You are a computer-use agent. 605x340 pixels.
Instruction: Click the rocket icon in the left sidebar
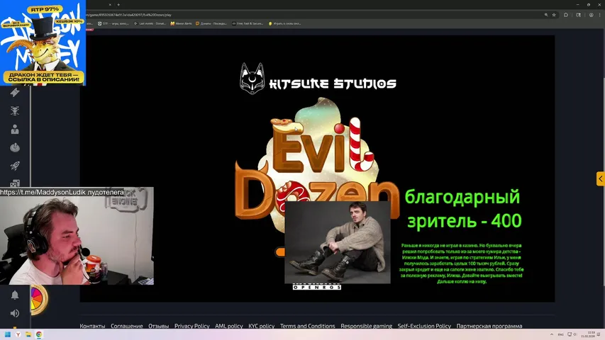[14, 166]
